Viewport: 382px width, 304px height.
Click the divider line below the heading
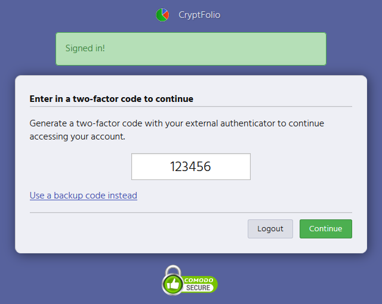coord(191,107)
